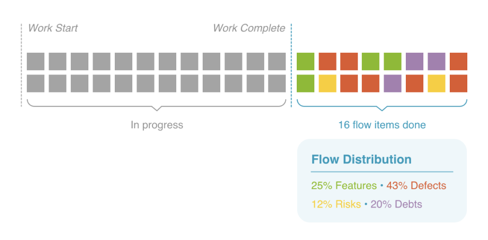Click the blue brace pointer above flow items caption
Viewport: 488px width, 240px height.
tap(382, 108)
